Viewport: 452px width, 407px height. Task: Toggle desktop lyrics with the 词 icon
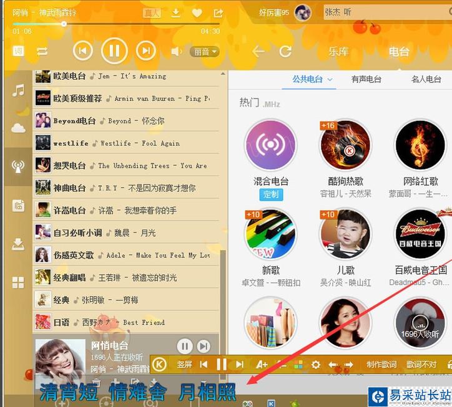(x=18, y=51)
